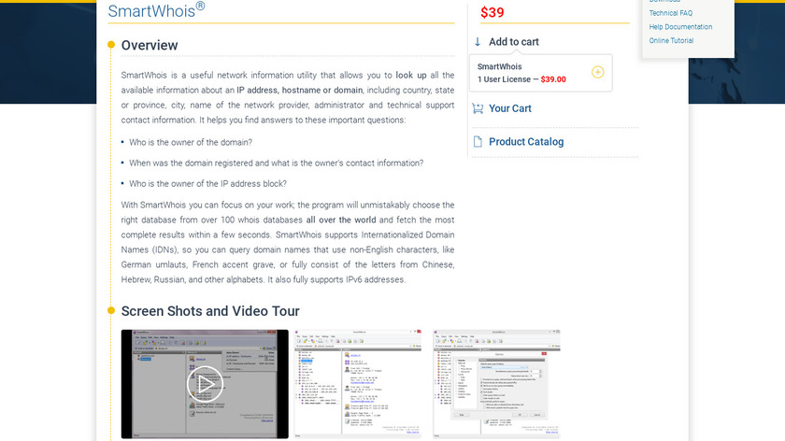Click the shopping cart icon beside Your Cart
This screenshot has height=441, width=785.
[x=478, y=108]
